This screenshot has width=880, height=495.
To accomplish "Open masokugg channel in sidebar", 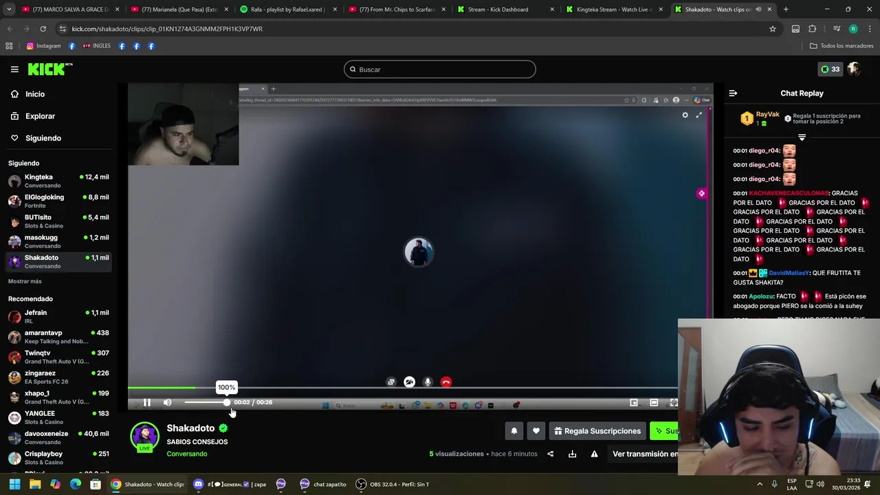I will pos(58,241).
